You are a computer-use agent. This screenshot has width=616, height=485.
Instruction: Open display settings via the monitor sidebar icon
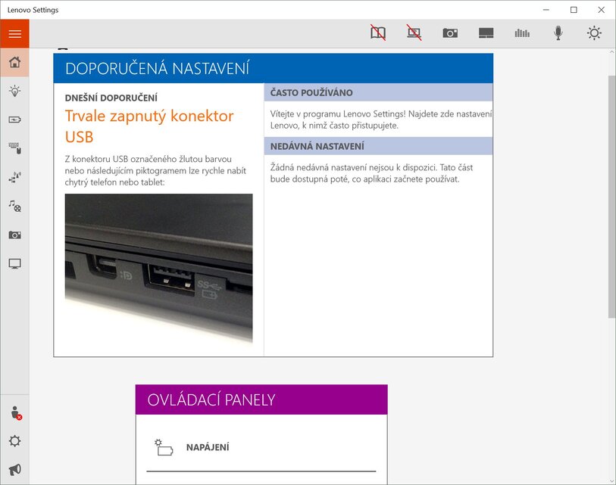click(14, 263)
